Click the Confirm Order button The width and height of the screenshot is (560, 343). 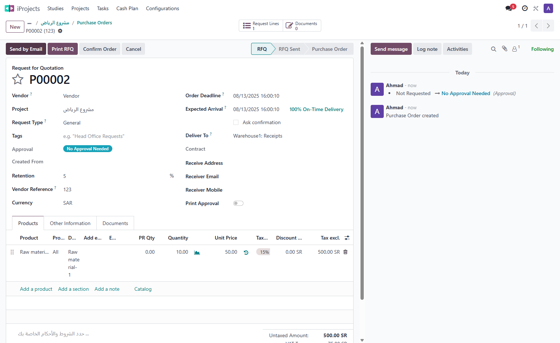click(100, 49)
